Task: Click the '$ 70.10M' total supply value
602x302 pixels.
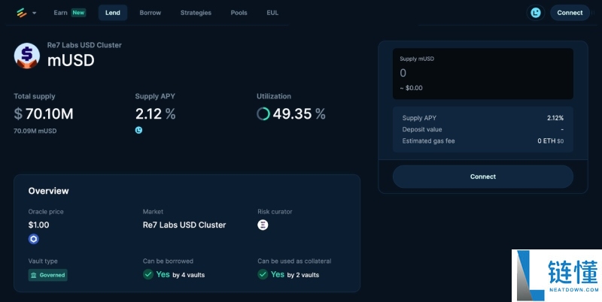Action: 44,114
